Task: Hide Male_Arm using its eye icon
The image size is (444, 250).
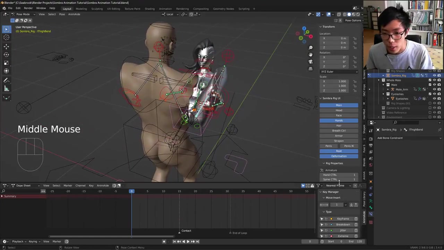Action: pyautogui.click(x=435, y=90)
